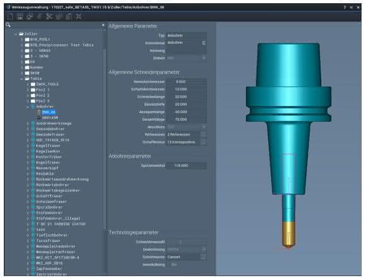Open the Anschluss dropdown arrow
Image resolution: width=366 pixels, height=278 pixels.
(x=204, y=127)
